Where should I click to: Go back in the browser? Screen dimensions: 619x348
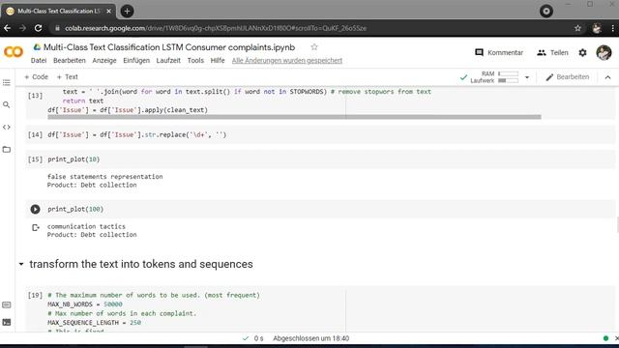point(7,28)
